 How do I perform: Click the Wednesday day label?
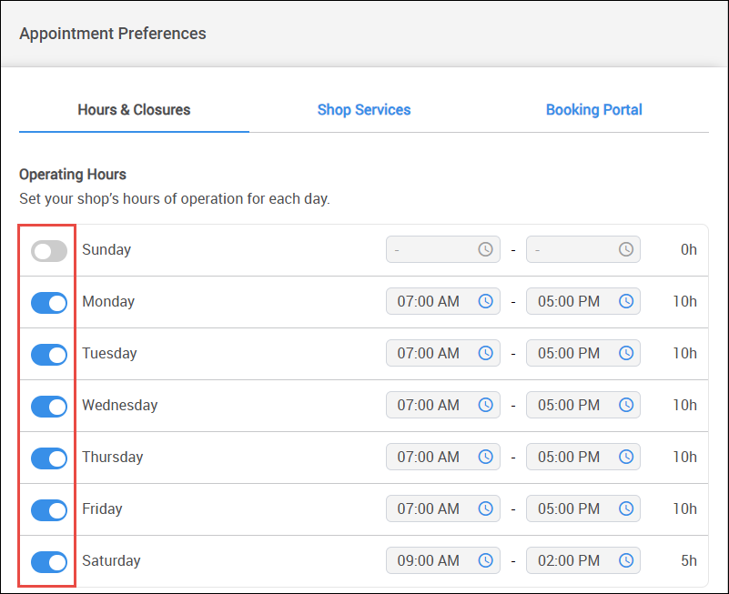pyautogui.click(x=120, y=405)
